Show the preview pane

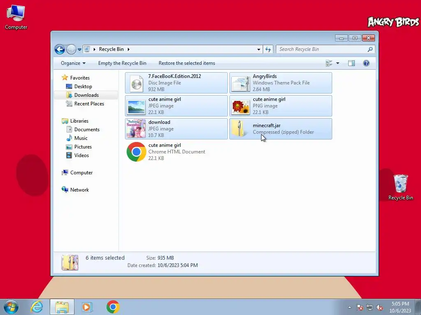tap(352, 63)
